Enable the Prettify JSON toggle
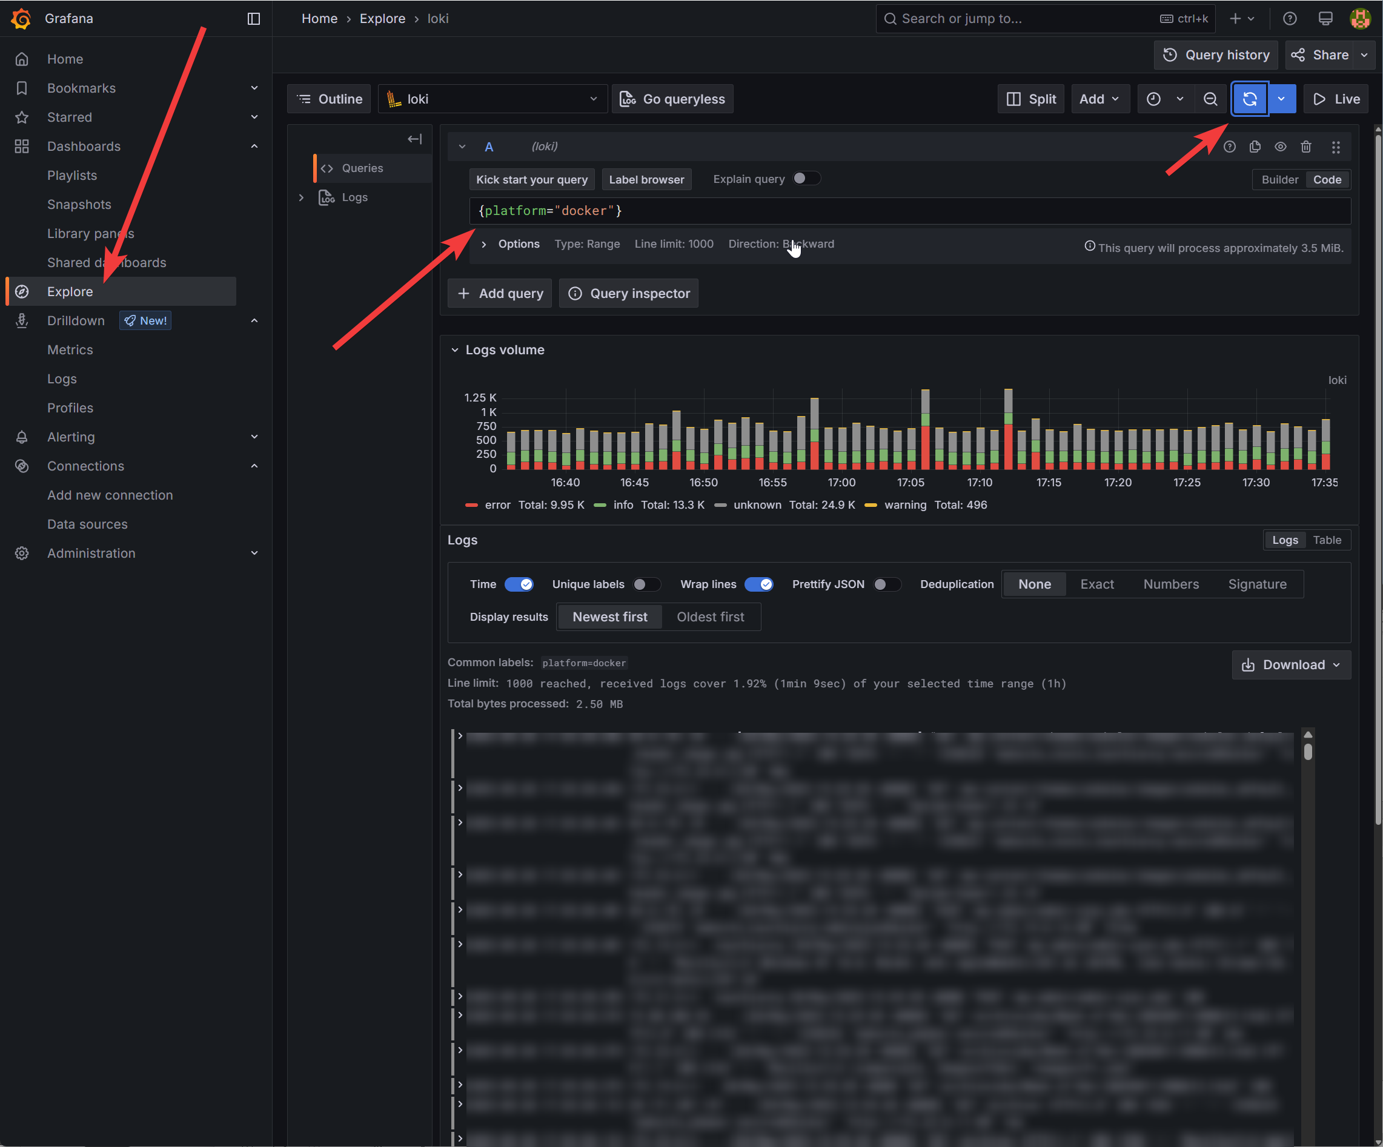 pyautogui.click(x=887, y=584)
